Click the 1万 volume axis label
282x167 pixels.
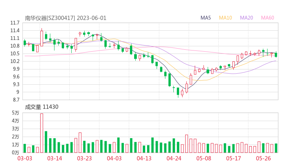click(x=16, y=145)
